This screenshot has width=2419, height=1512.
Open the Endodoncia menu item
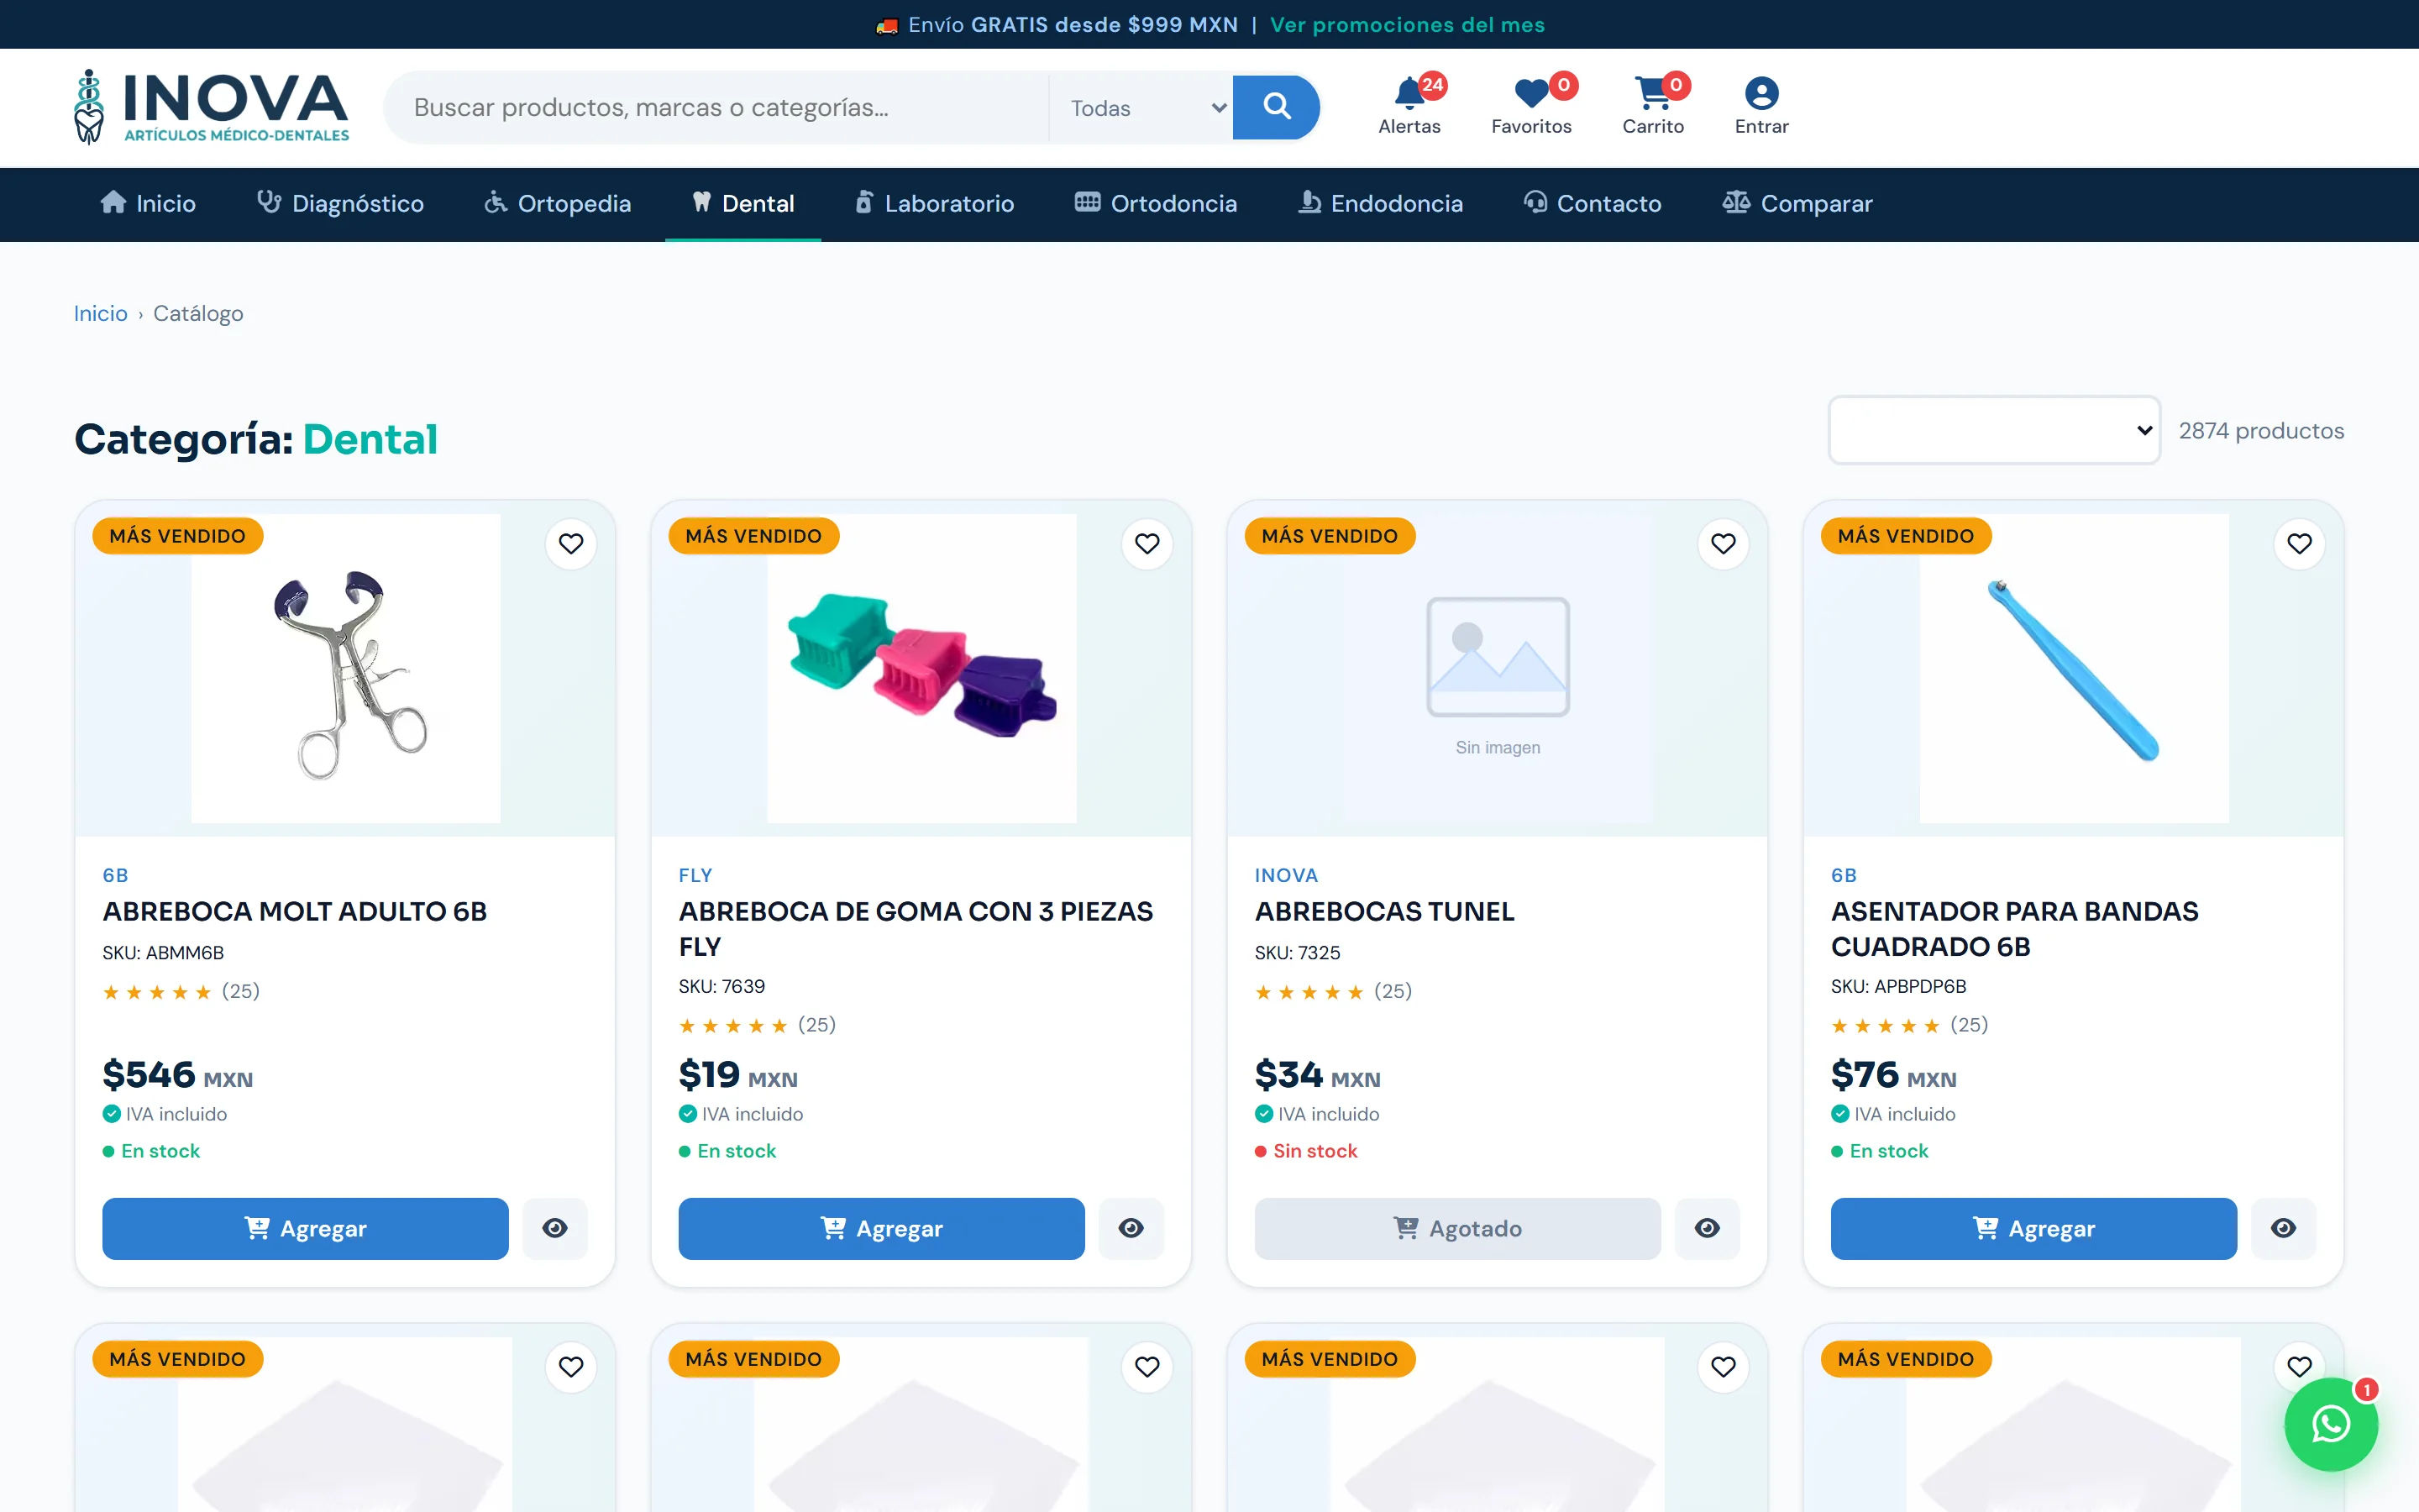pos(1381,204)
